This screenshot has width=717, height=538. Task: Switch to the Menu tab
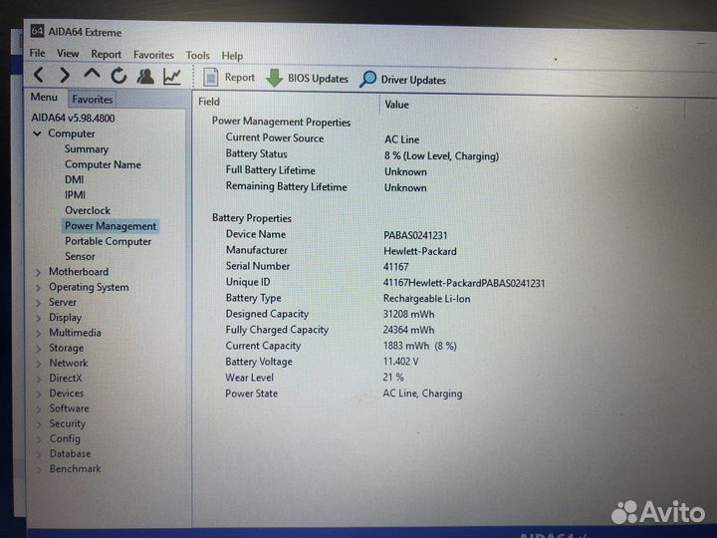coord(44,97)
